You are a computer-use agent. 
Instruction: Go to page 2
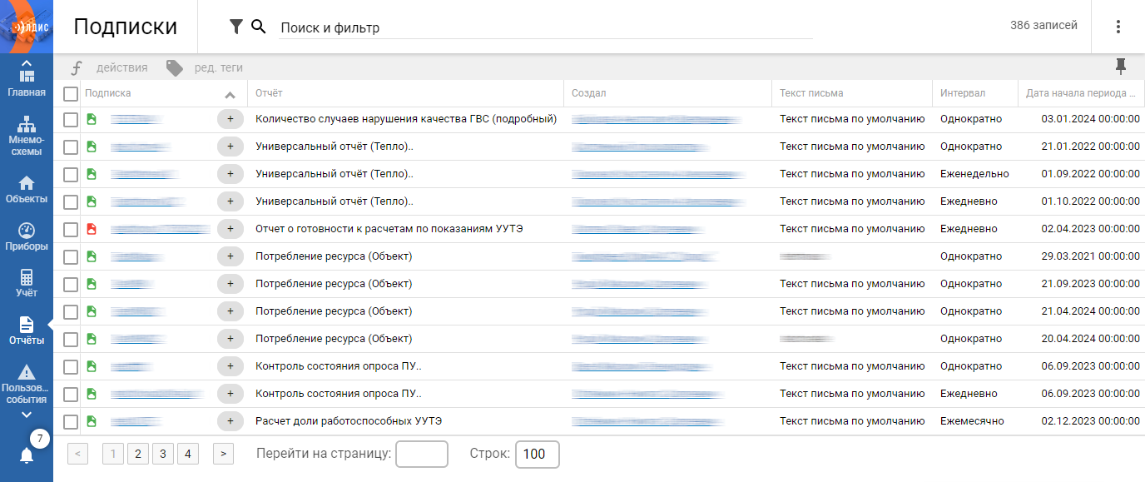pyautogui.click(x=138, y=454)
